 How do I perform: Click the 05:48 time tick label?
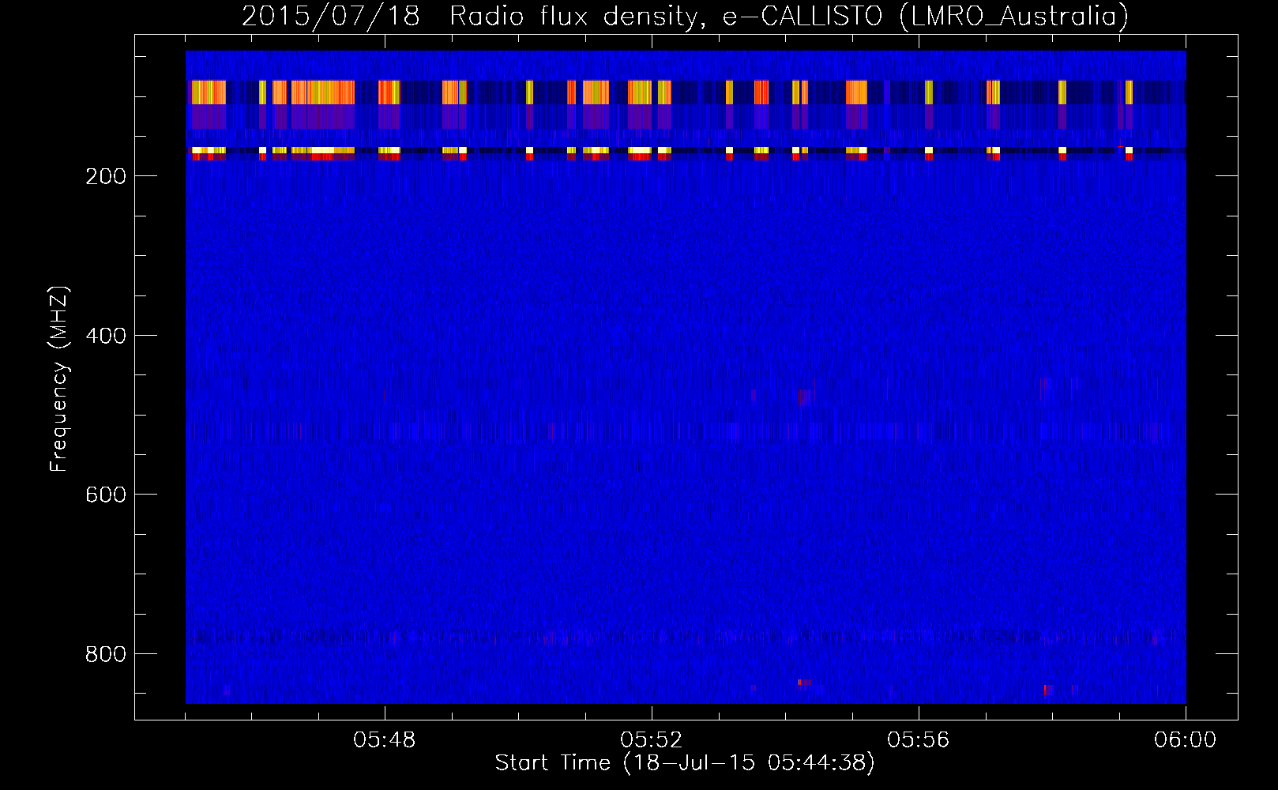(x=385, y=740)
